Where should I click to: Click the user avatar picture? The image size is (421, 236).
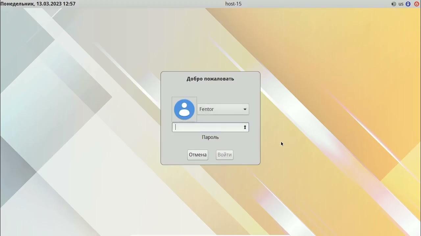coord(184,109)
